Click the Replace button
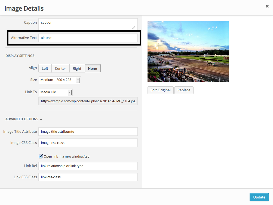The width and height of the screenshot is (273, 205). (184, 90)
